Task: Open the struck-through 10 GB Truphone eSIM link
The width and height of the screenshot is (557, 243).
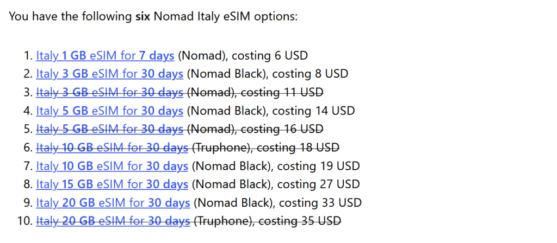Action: 112,148
